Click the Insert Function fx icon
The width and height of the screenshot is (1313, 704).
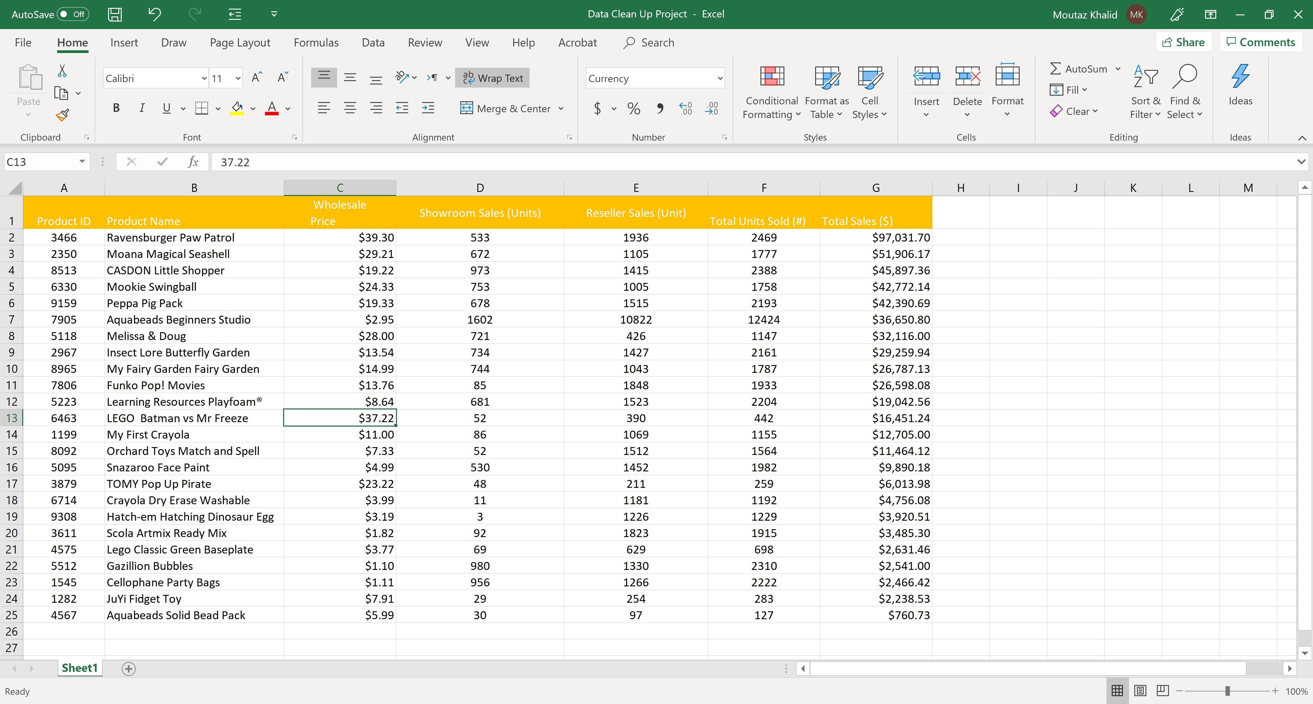coord(193,161)
